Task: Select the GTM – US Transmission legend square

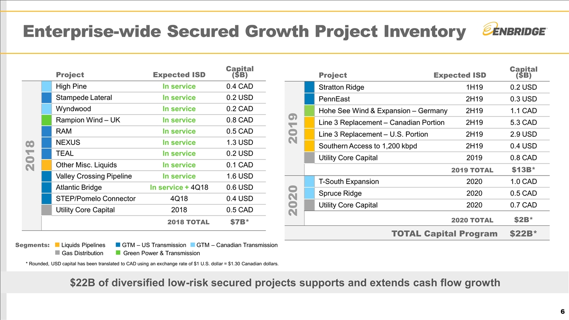Action: tap(118, 245)
